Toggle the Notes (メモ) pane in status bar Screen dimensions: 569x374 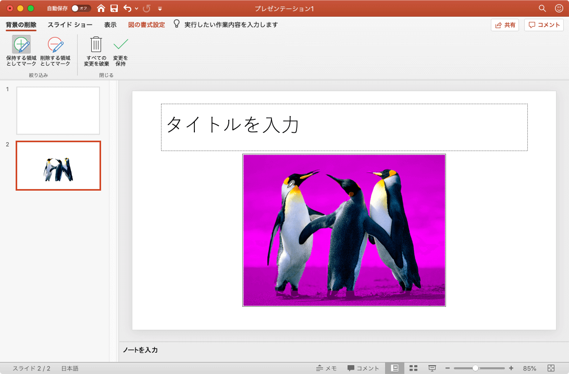tap(326, 368)
